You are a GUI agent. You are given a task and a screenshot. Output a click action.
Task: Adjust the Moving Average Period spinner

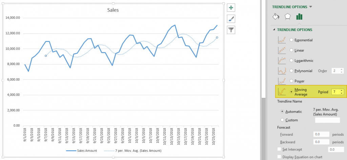[x=342, y=92]
